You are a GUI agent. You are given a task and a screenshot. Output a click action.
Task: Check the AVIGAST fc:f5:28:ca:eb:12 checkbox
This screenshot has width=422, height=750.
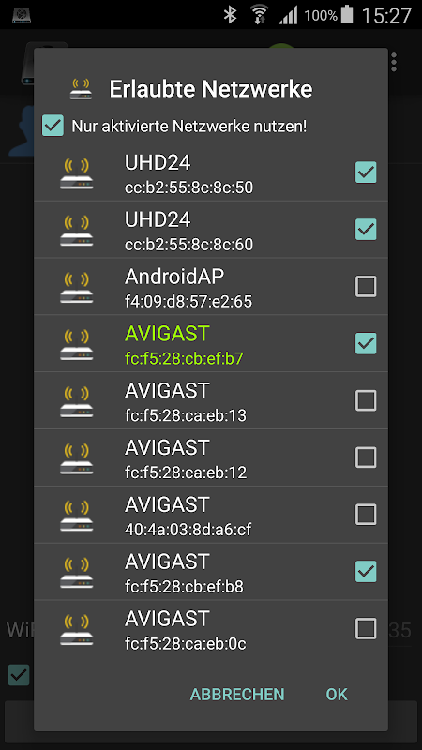[366, 457]
